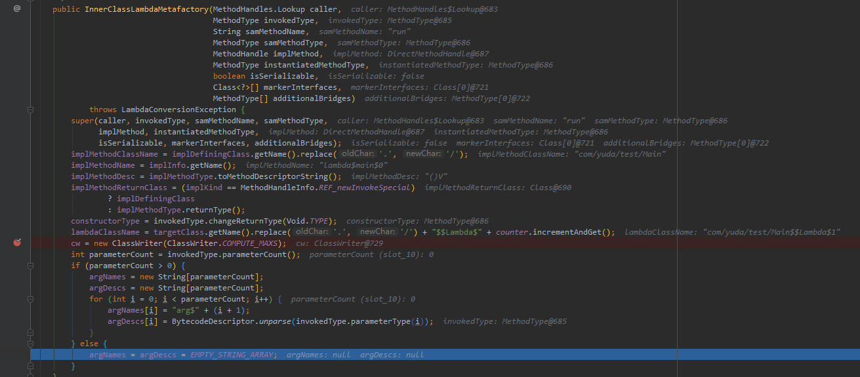Click fold end marker below EMPTY_STRING_ARRAY line

point(30,366)
